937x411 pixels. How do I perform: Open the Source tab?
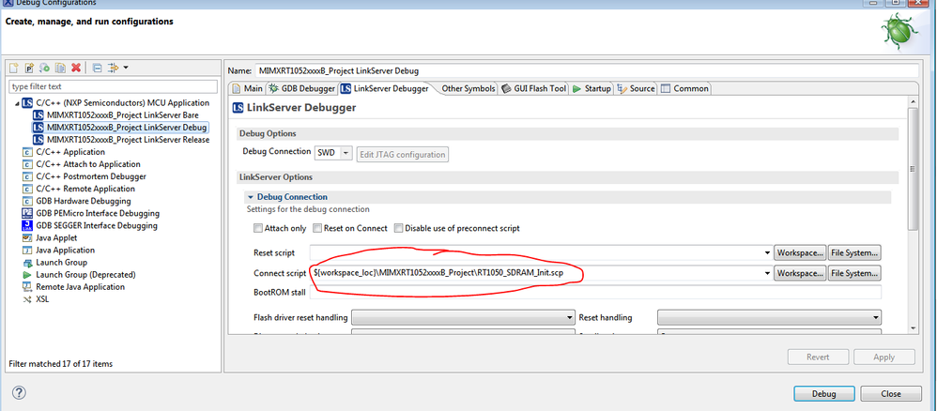[636, 88]
